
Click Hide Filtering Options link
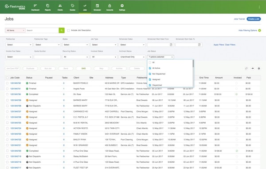pyautogui.click(x=248, y=30)
